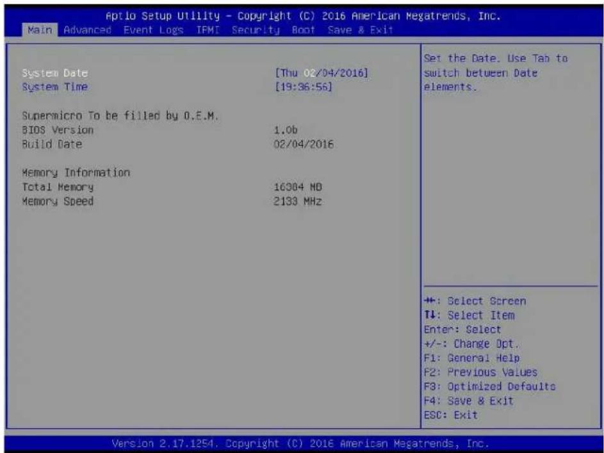Click the Enter: Select help entry
This screenshot has width=604, height=453.
[x=462, y=329]
